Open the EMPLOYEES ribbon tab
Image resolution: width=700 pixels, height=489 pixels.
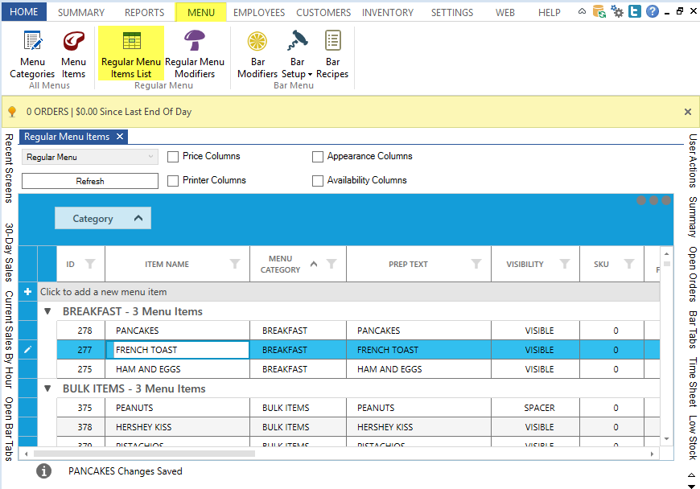tap(259, 12)
